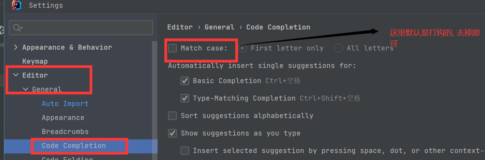The image size is (485, 160).
Task: Expand the Appearance & Behavior section
Action: [x=16, y=47]
